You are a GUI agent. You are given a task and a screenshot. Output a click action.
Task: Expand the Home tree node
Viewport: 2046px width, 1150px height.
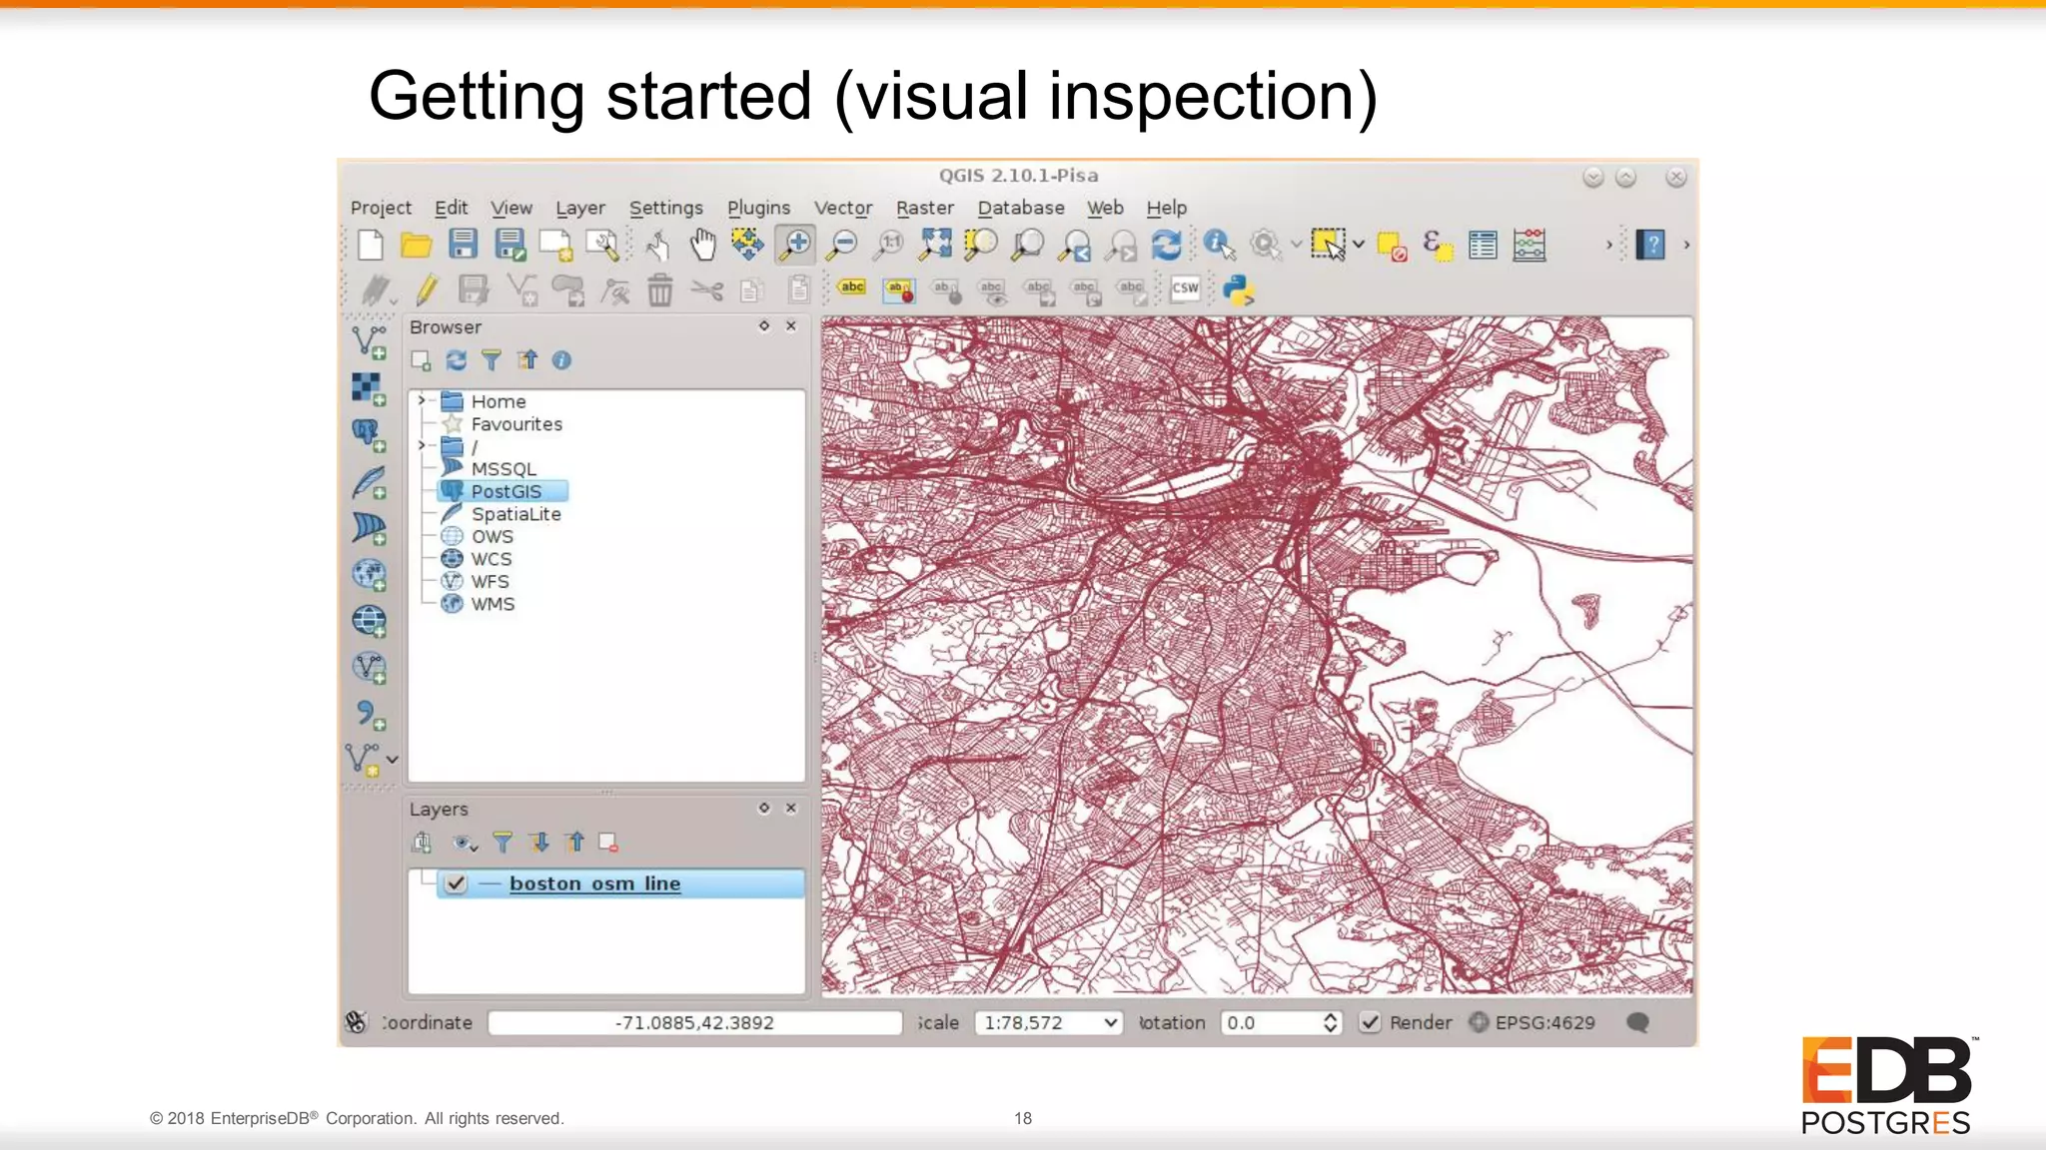tap(422, 400)
